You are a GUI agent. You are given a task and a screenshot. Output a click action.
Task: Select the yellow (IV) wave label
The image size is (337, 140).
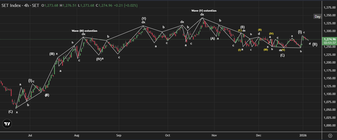tap(271, 34)
